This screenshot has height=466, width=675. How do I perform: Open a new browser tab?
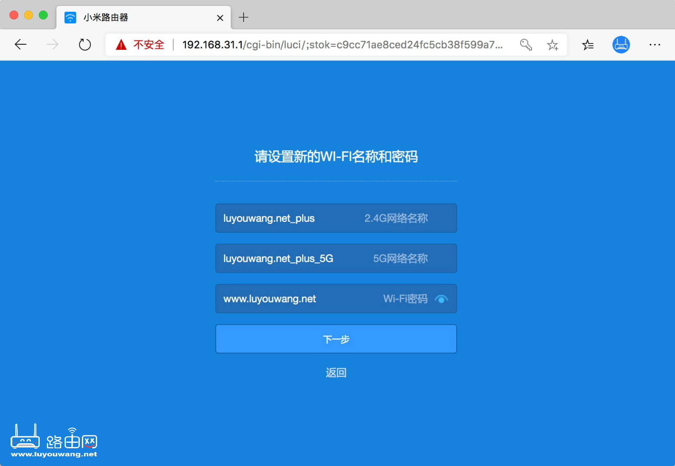pos(244,18)
